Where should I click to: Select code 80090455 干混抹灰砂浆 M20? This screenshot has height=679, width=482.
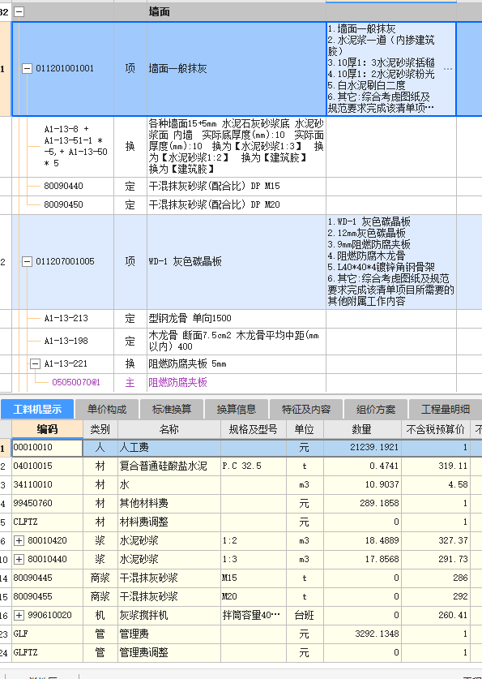[47, 596]
